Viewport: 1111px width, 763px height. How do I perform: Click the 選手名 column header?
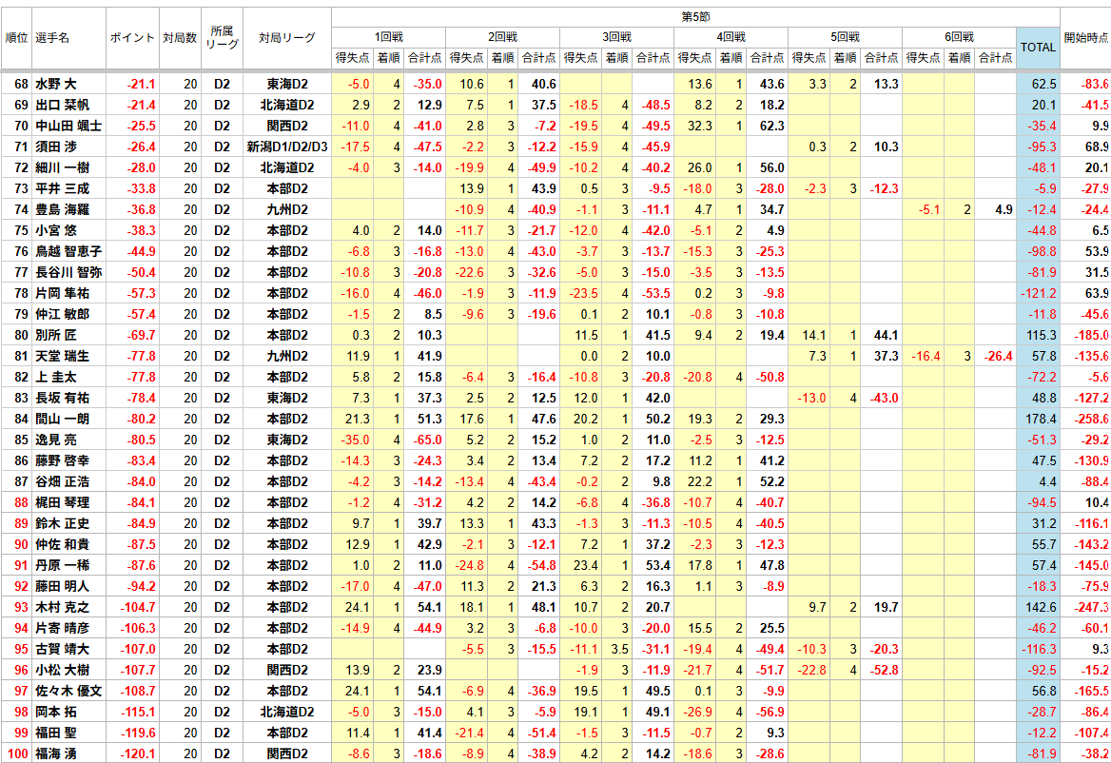point(69,38)
